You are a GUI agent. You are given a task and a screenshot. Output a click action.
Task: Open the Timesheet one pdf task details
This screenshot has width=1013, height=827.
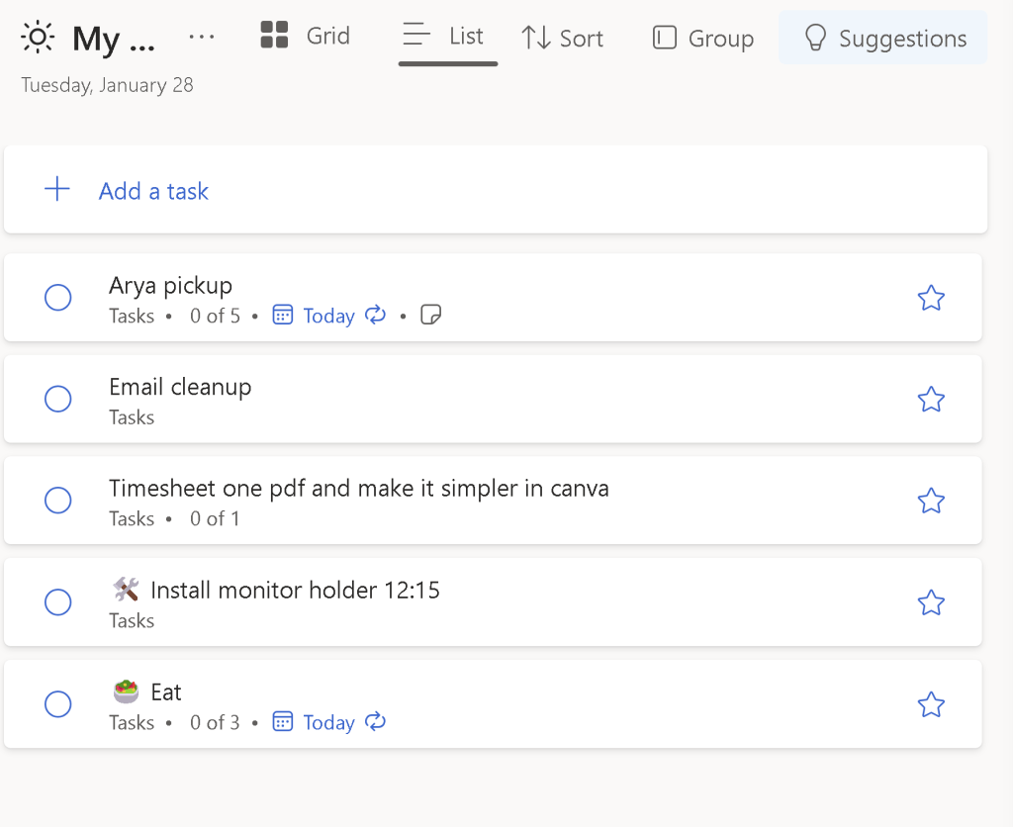pyautogui.click(x=493, y=501)
